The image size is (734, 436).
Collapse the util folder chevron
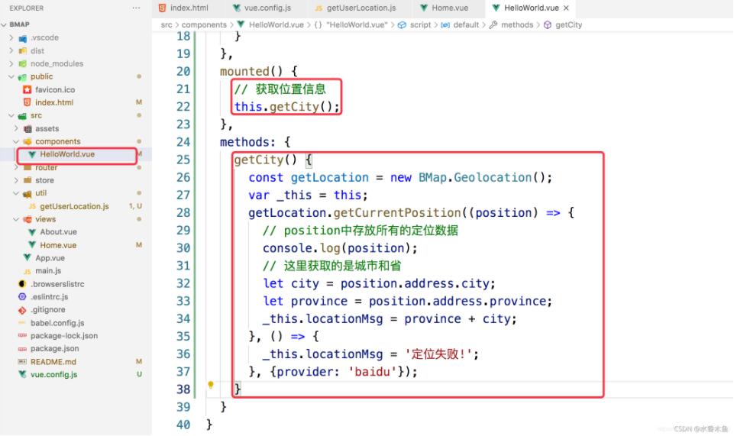tap(16, 192)
